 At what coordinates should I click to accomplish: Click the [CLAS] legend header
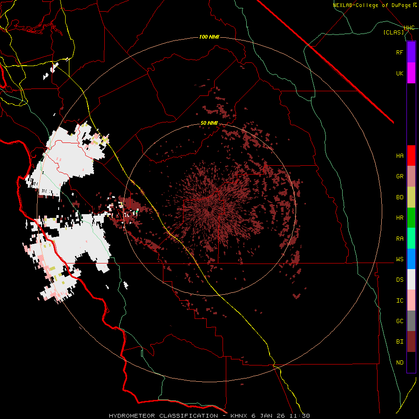point(393,32)
